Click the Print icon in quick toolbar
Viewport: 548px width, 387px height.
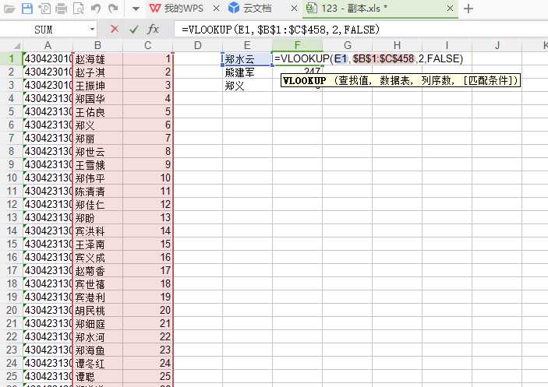[62, 8]
